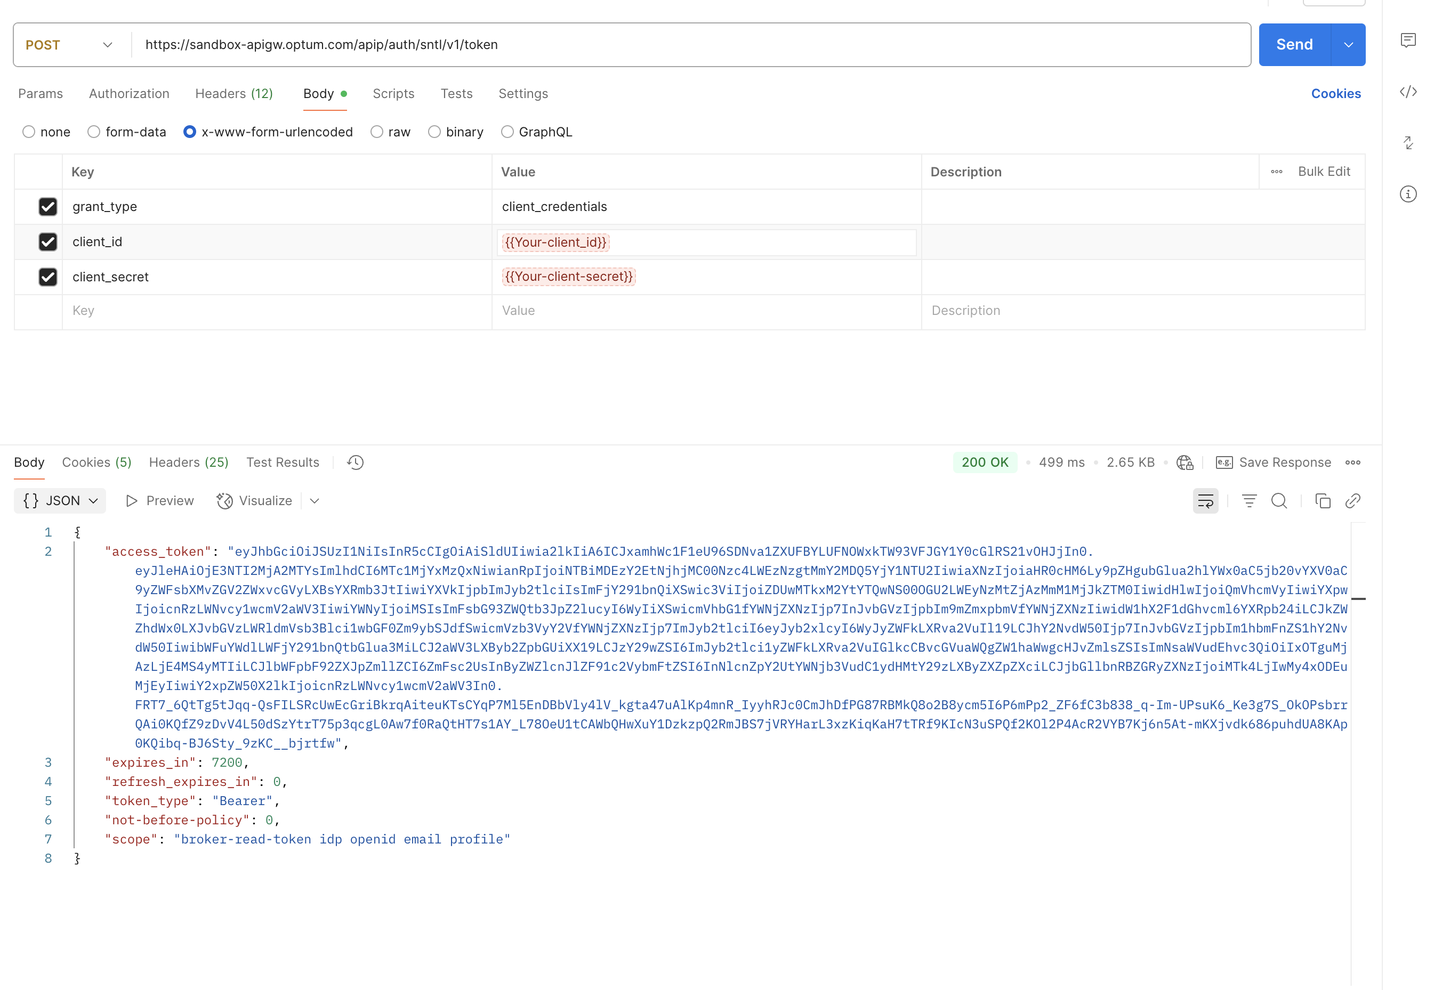
Task: Click the grant_type key cell
Action: click(x=277, y=207)
